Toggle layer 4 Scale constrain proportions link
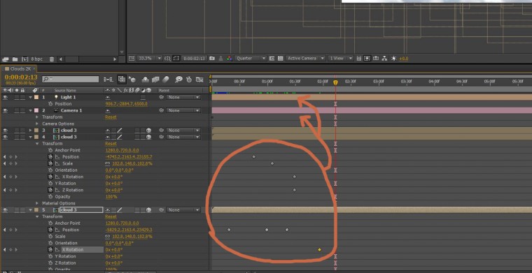This screenshot has width=532, height=273. [108, 163]
